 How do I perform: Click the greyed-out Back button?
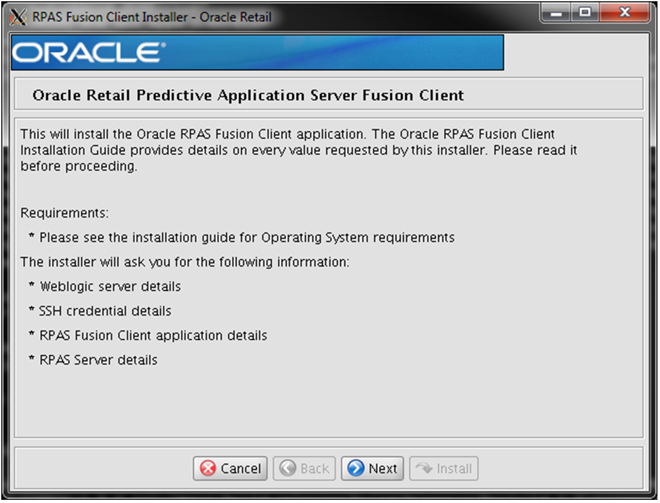point(304,468)
